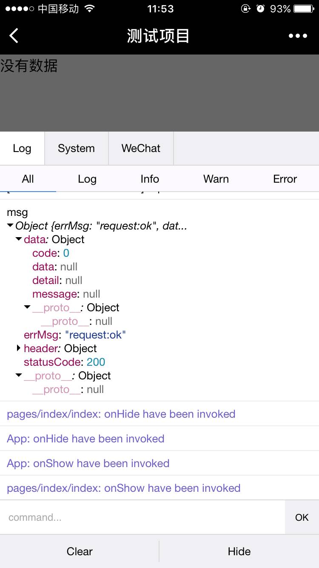Collapse the data: Object node
This screenshot has width=319, height=568.
[x=19, y=239]
